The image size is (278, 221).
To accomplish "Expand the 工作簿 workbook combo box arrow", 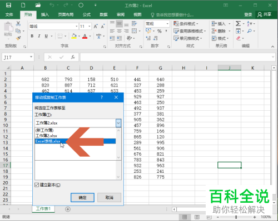I will click(118, 123).
